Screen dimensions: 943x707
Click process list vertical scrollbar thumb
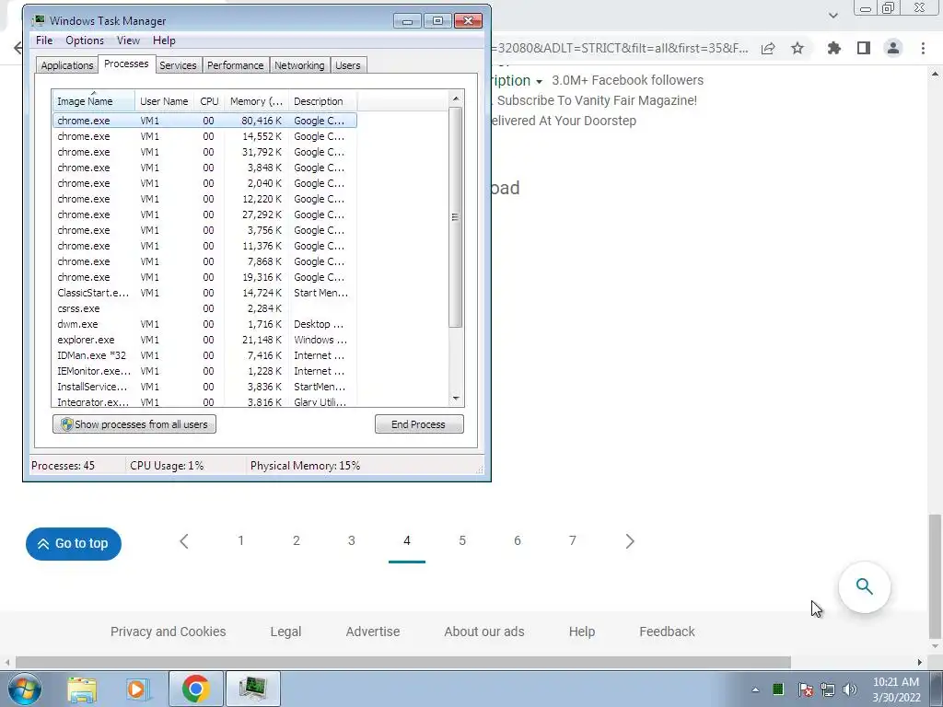(x=455, y=217)
